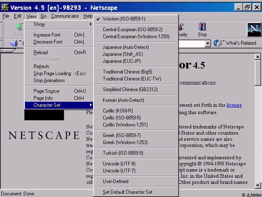Image resolution: width=262 pixels, height=197 pixels.
Task: Click the Security lock toolbar icon
Action: 181,27
